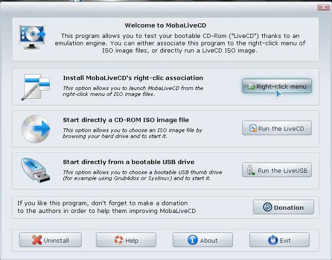Click 'Start directly a CD-ROM ISO image file' heading

point(126,120)
